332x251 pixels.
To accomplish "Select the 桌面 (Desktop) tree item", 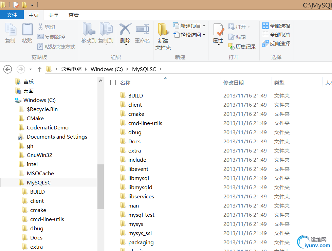I will pos(29,91).
